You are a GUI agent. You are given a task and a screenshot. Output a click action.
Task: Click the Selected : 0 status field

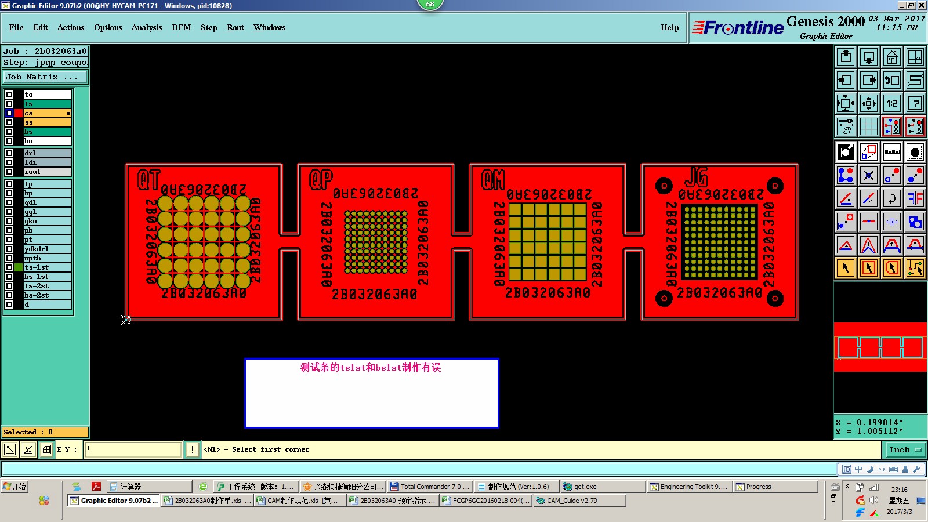45,432
